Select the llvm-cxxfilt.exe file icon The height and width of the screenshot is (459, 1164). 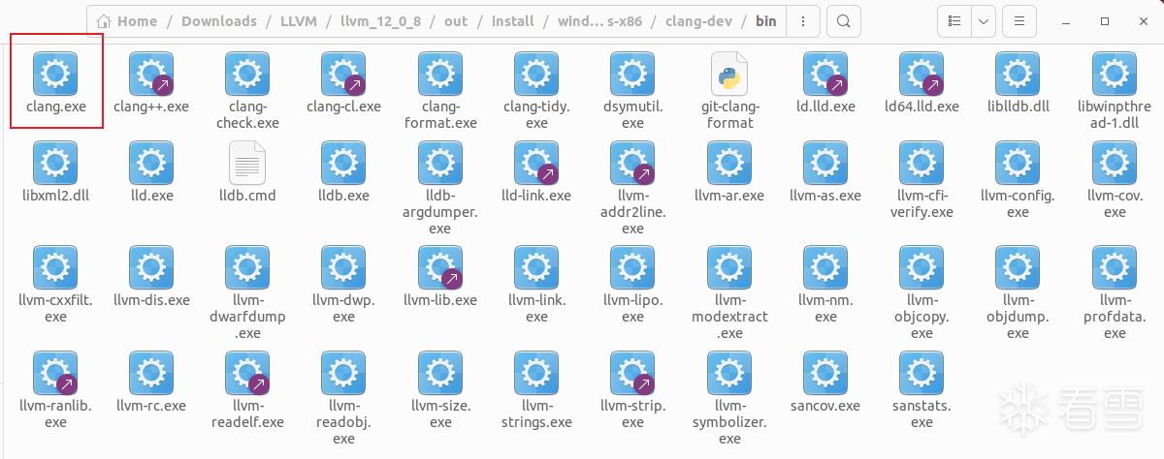click(x=55, y=267)
